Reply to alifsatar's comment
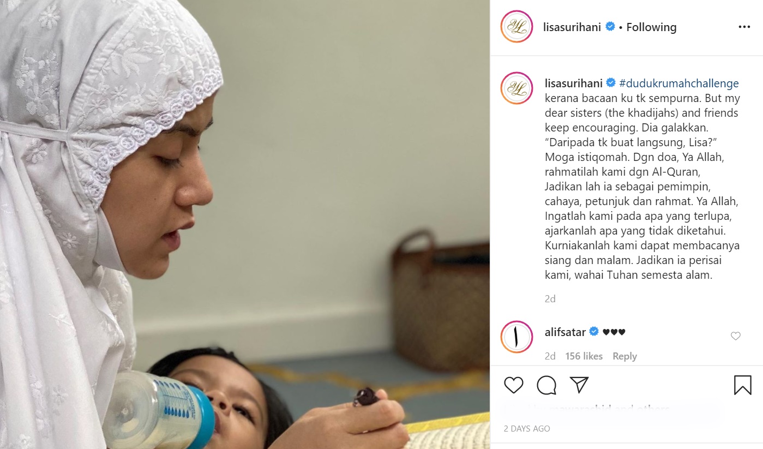Image resolution: width=763 pixels, height=449 pixels. [624, 356]
